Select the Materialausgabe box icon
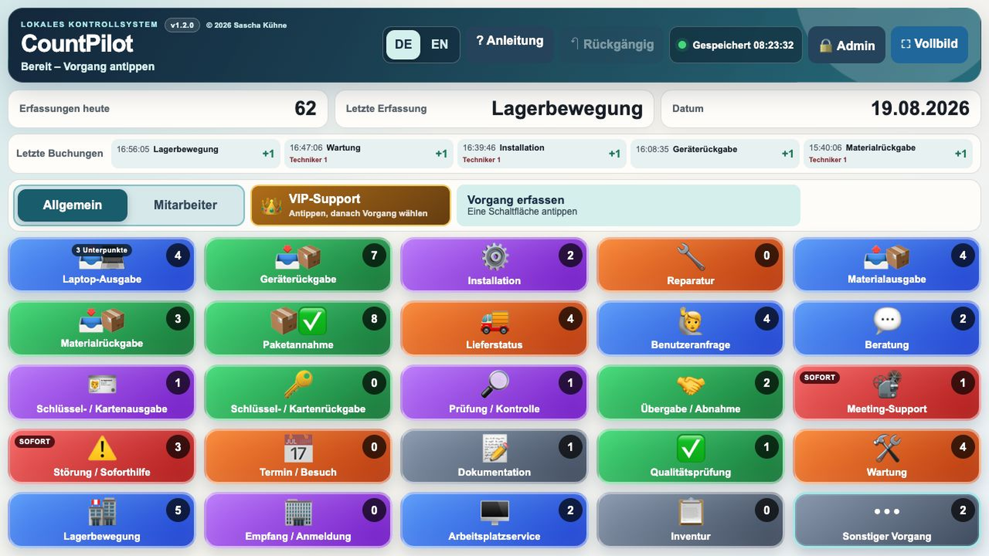This screenshot has width=989, height=556. (x=886, y=257)
